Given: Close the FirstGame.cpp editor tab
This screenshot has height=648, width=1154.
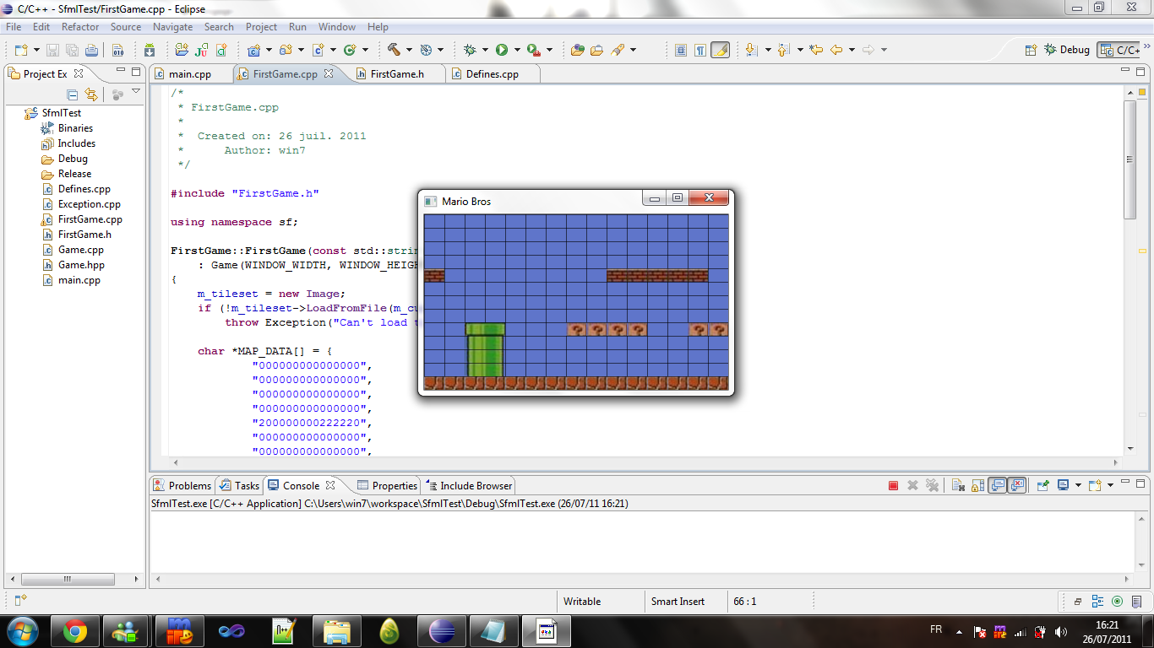Looking at the screenshot, I should click(329, 73).
